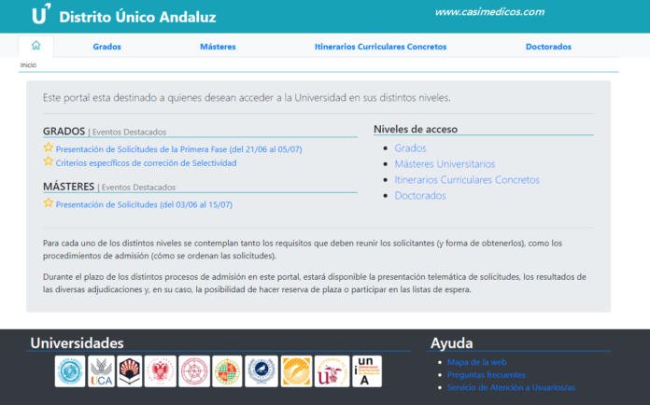The width and height of the screenshot is (650, 405).
Task: Click the red 'U' university logo
Action: click(x=332, y=371)
